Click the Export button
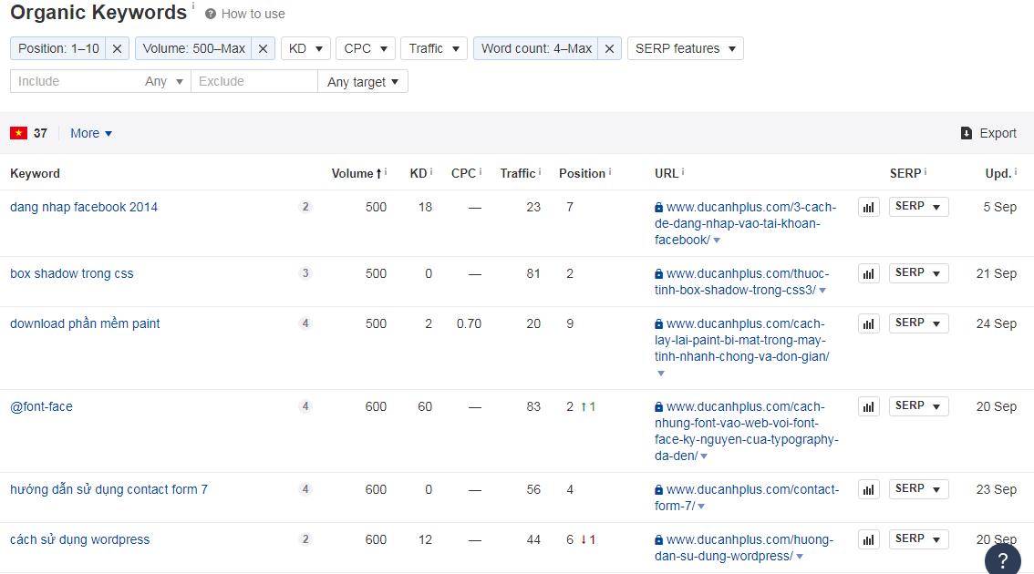Viewport: 1034px width, 574px height. (988, 133)
